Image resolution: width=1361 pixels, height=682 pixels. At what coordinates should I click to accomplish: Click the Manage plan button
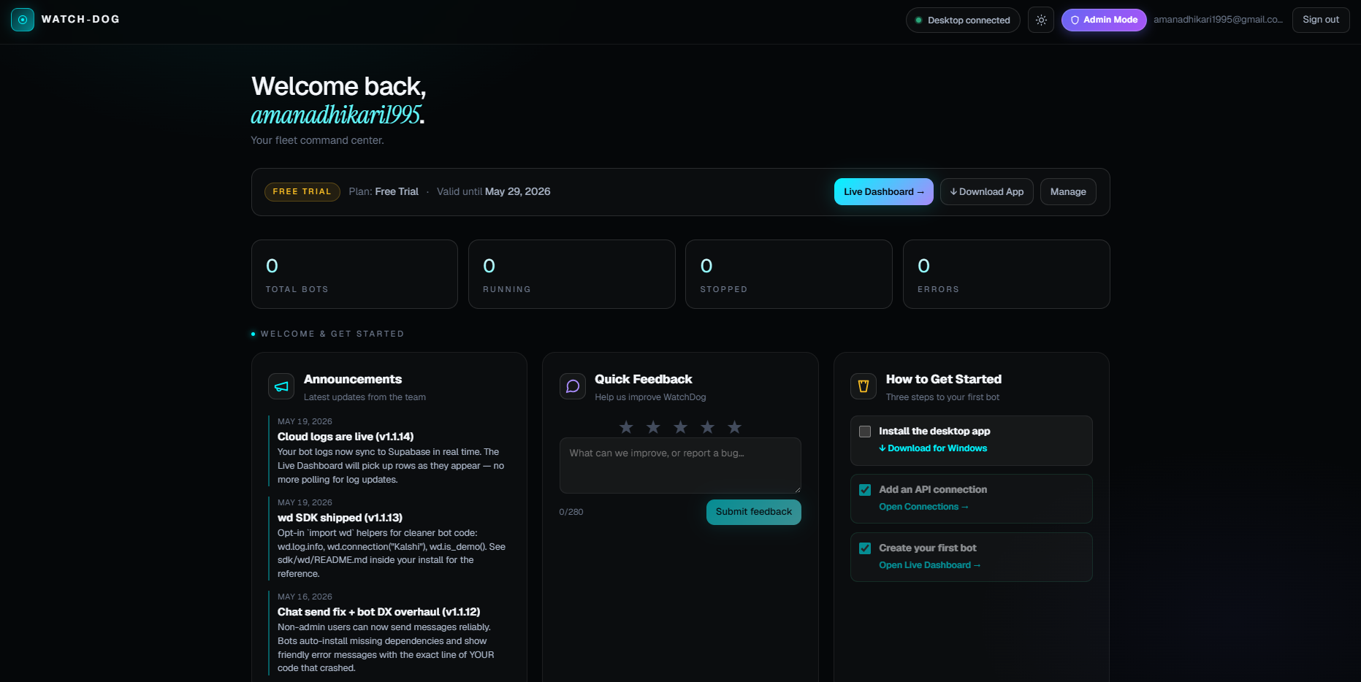coord(1068,192)
